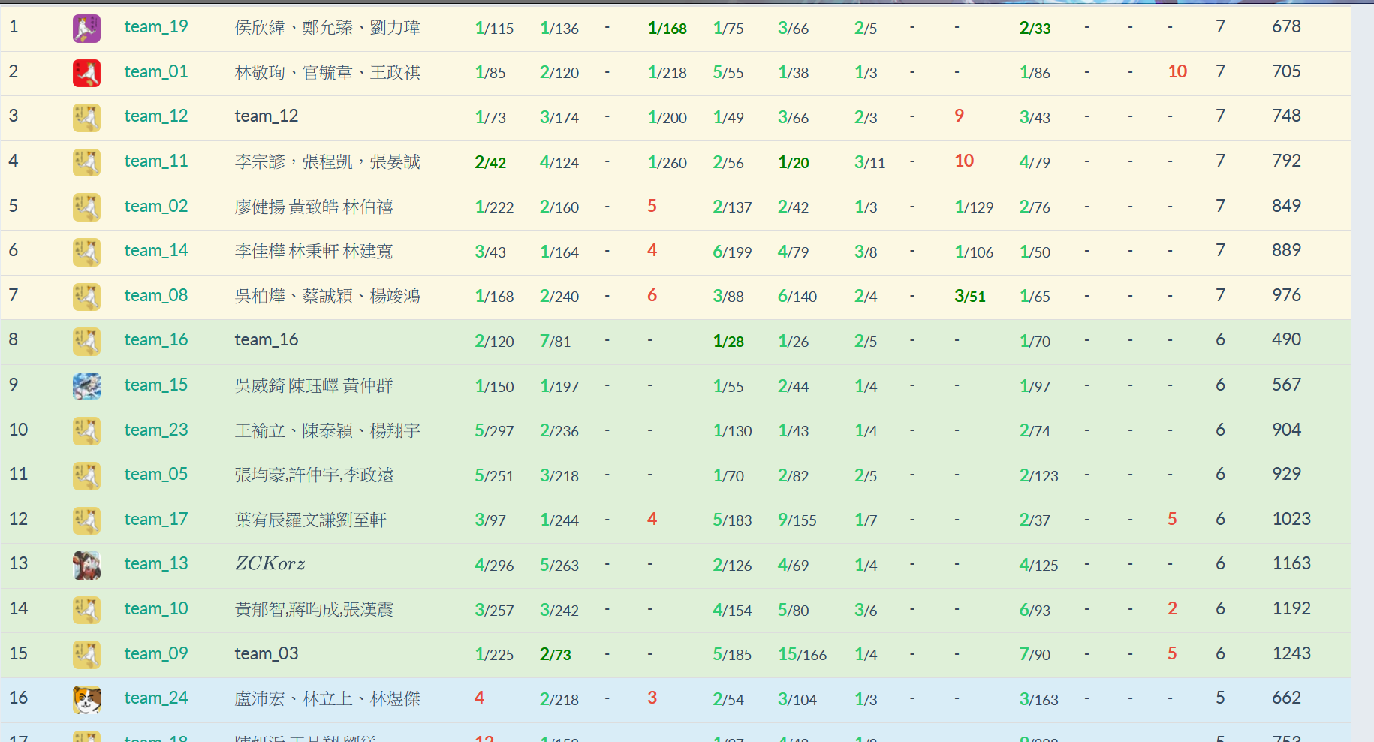Open team_05's 2/123 submission result

click(x=1038, y=476)
